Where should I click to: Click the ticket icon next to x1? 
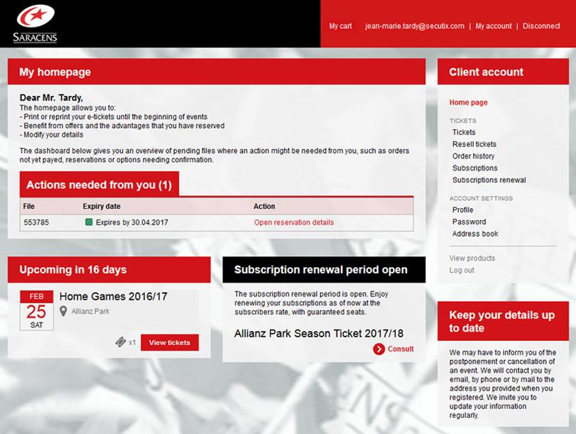pyautogui.click(x=121, y=342)
